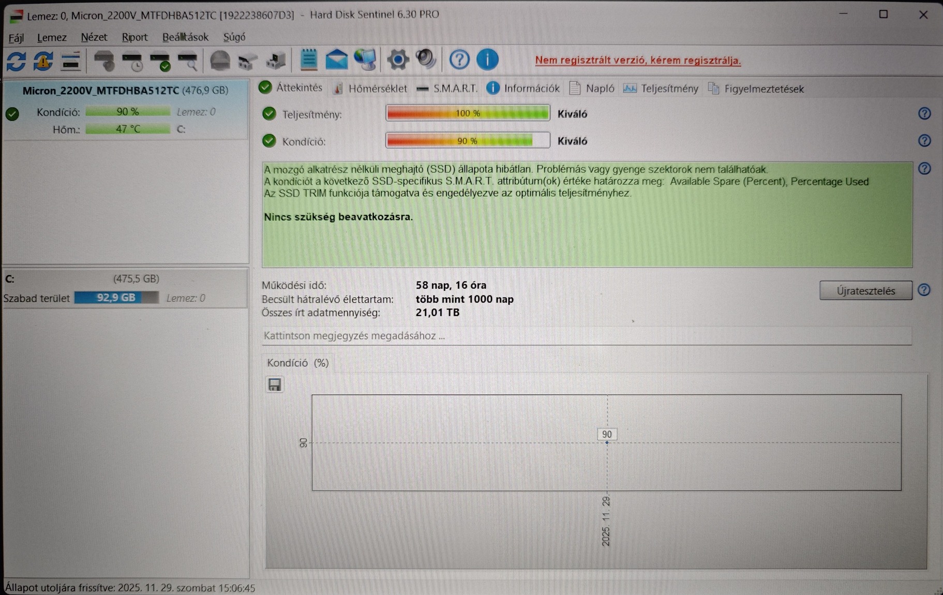This screenshot has height=595, width=943.
Task: Click the 'Nincs szükség beavatkozásra.' text
Action: tap(338, 217)
